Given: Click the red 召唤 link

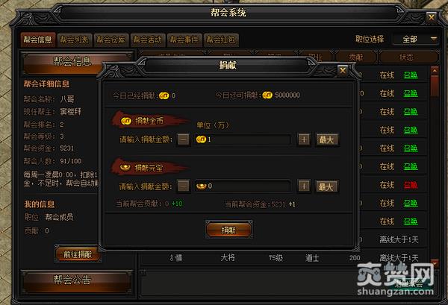Looking at the screenshot, I should point(411,185).
